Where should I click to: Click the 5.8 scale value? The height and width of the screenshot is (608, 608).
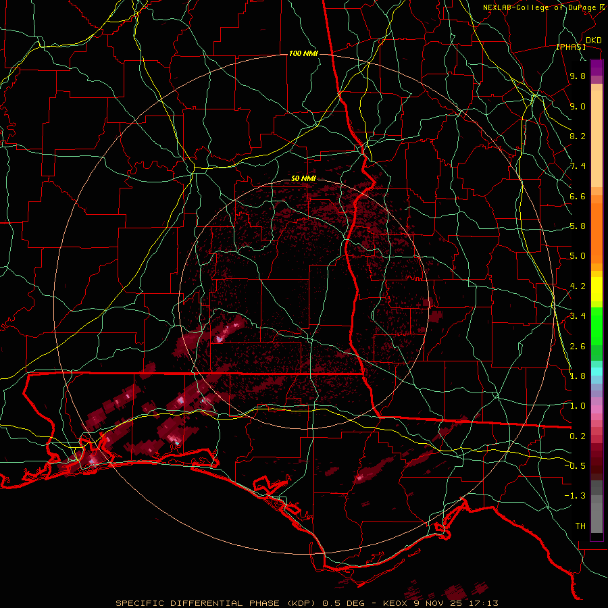578,226
